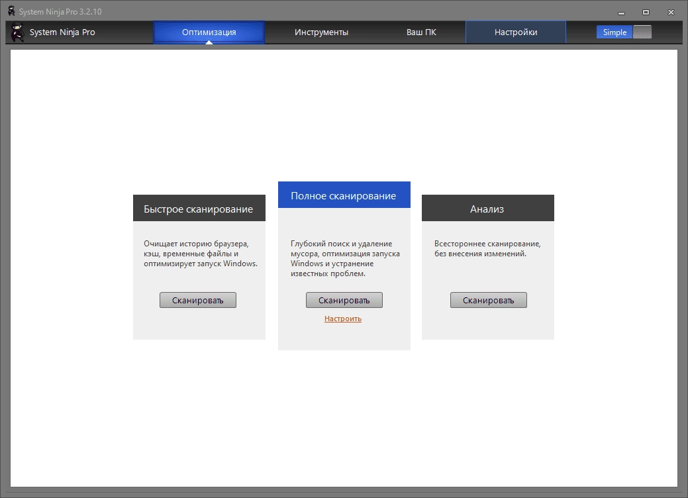Open the Настроить link
Screen dimensions: 688x498
click(343, 319)
